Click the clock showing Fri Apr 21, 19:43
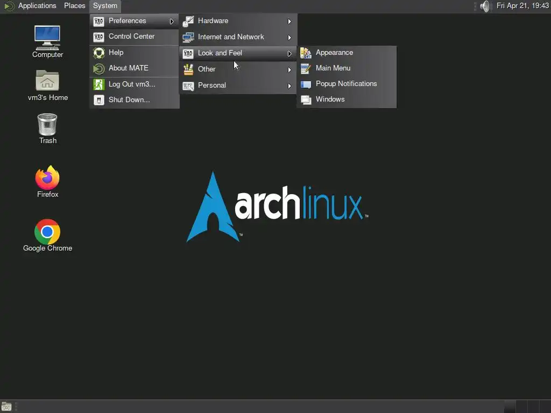The height and width of the screenshot is (413, 551). (x=522, y=6)
